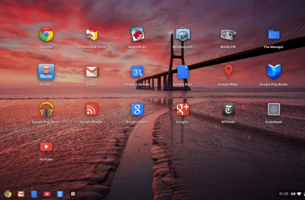
Task: Open Google Reader app
Action: tap(91, 109)
